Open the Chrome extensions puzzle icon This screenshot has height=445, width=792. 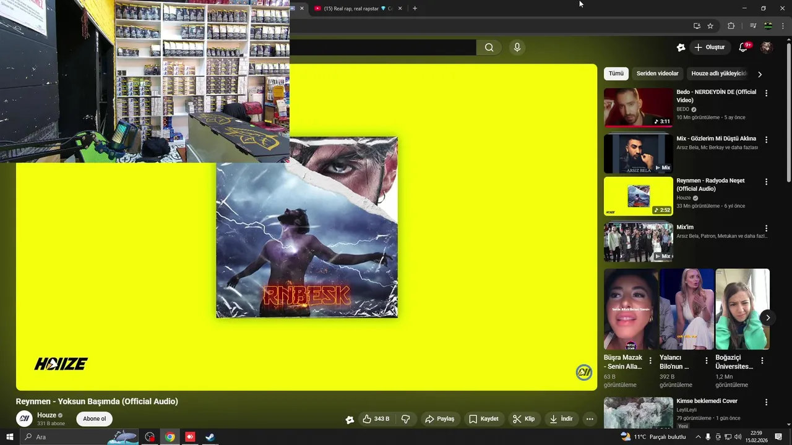point(731,26)
